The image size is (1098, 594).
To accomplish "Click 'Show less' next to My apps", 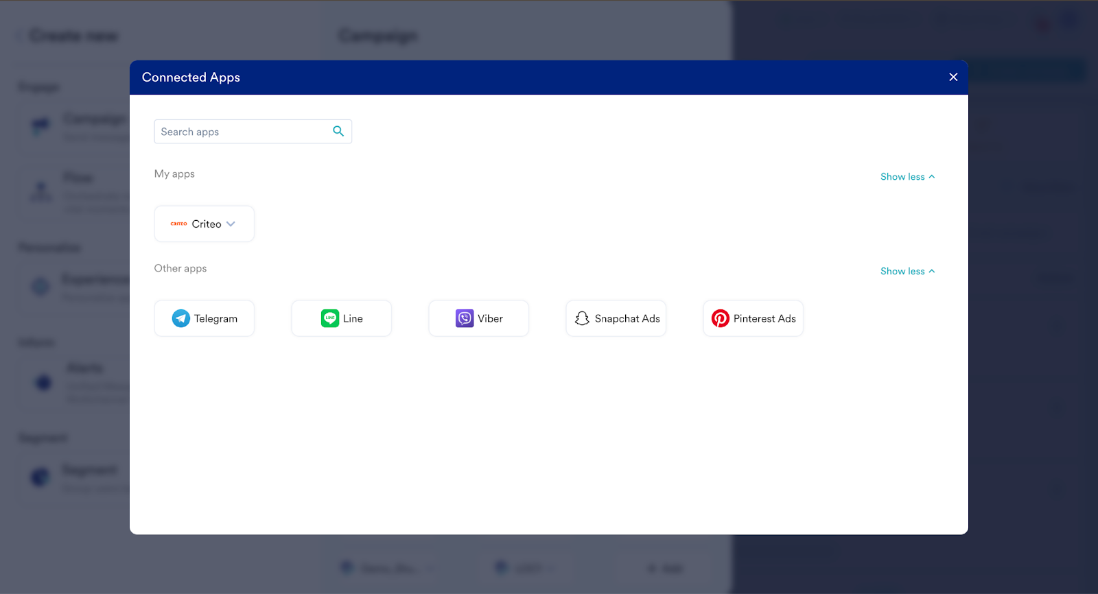I will click(x=902, y=177).
